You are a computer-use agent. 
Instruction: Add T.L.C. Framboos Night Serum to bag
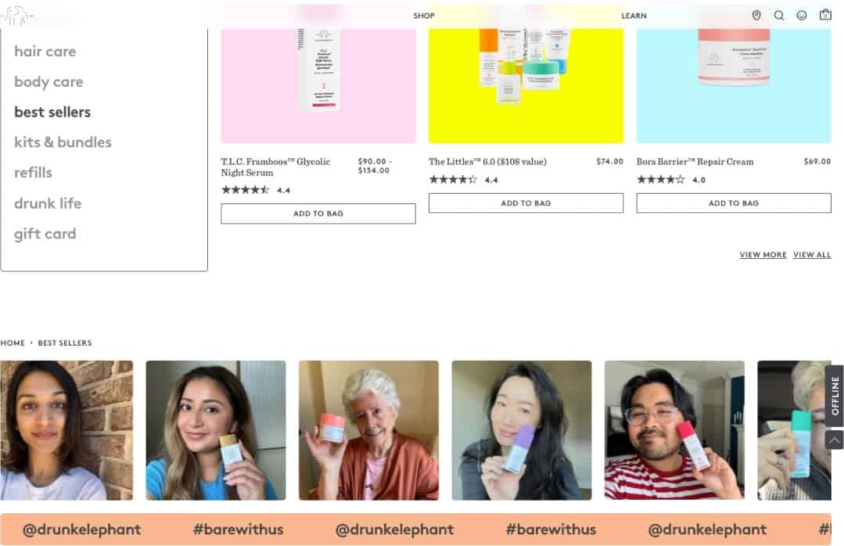point(318,214)
